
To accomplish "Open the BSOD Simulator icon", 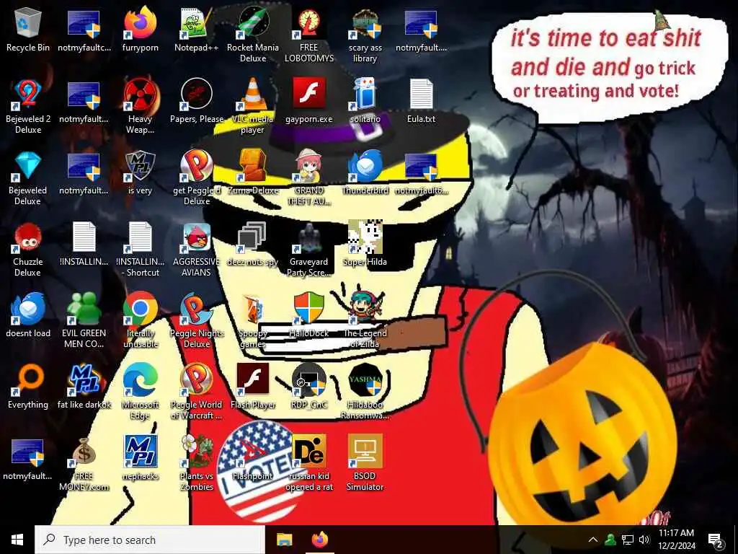I will point(365,452).
